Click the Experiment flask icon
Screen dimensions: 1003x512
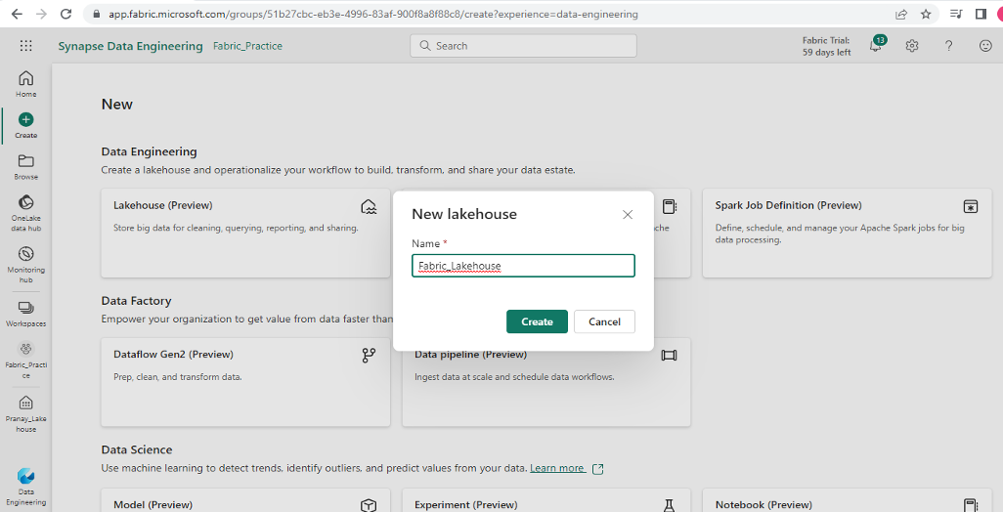click(x=669, y=505)
